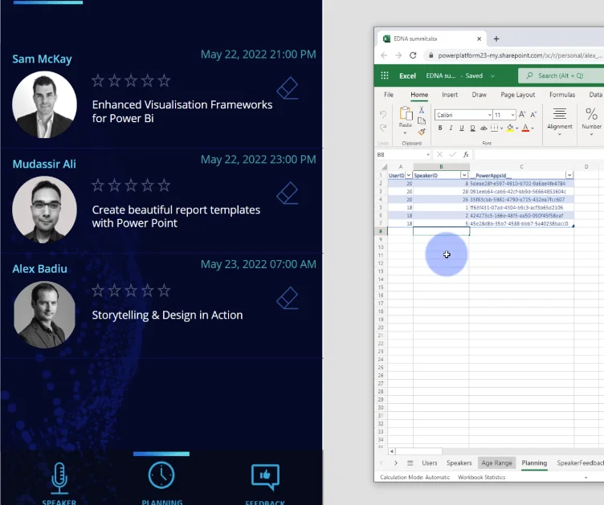Screen dimensions: 604x505
Task: Click the eraser icon for Sam McKay's session
Action: click(x=288, y=88)
